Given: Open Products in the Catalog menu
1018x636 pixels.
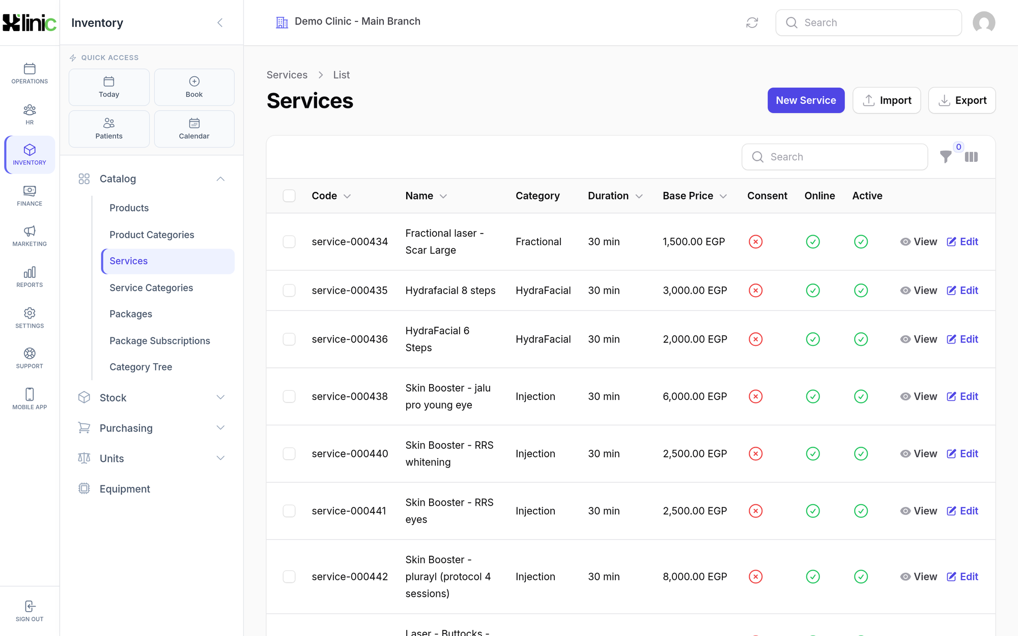Looking at the screenshot, I should pos(129,208).
